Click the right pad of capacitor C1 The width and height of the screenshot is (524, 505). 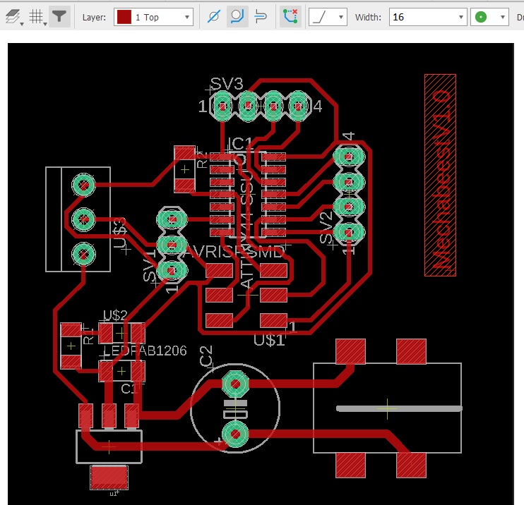click(138, 371)
